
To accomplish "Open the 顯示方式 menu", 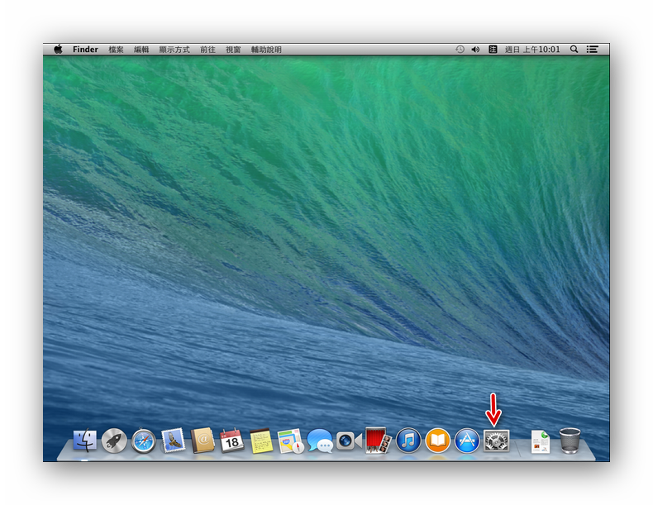I will pos(174,50).
